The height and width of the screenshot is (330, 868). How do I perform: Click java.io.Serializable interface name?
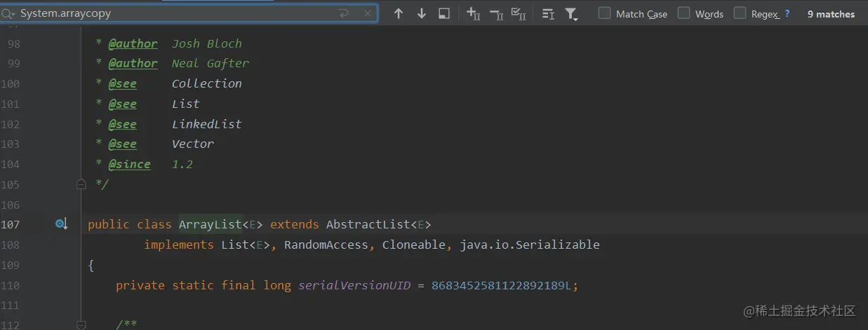(530, 245)
